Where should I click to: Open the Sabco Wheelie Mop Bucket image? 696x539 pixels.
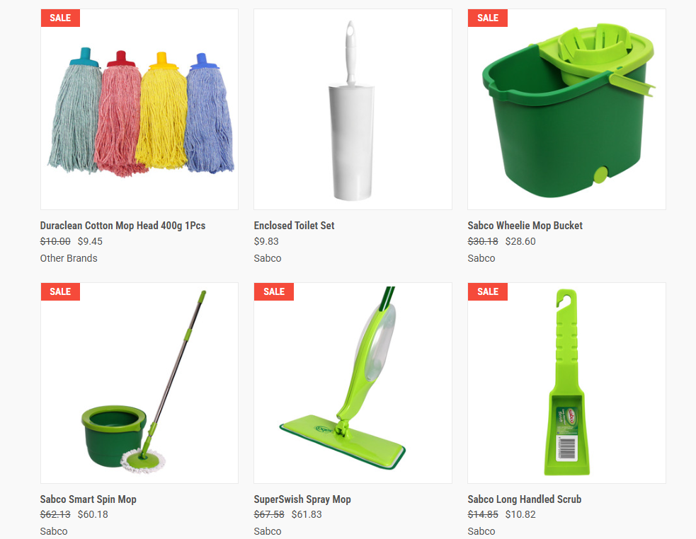tap(566, 109)
